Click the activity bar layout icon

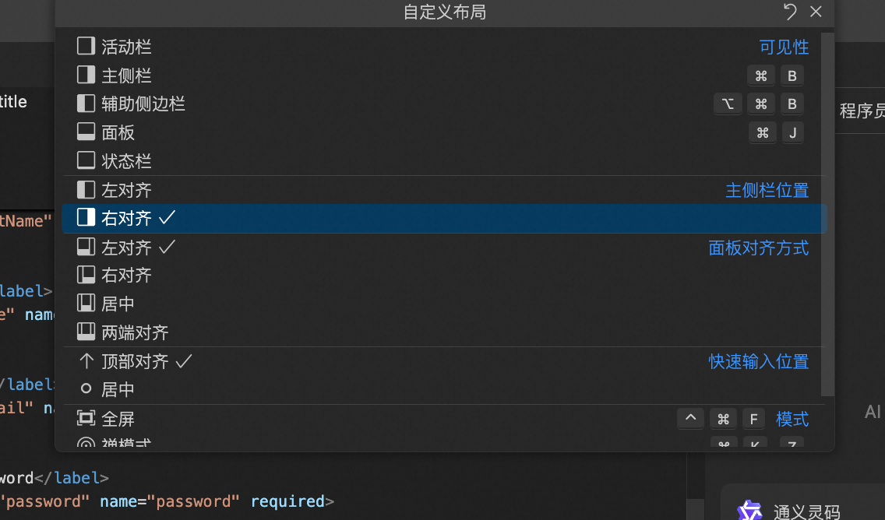coord(86,46)
